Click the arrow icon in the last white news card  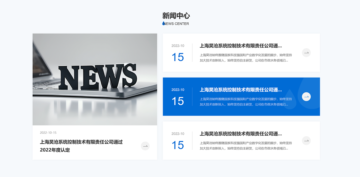306,141
